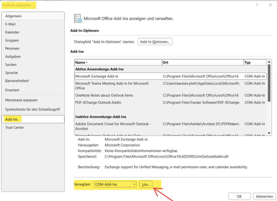Click the Help question mark icon

tap(257, 5)
